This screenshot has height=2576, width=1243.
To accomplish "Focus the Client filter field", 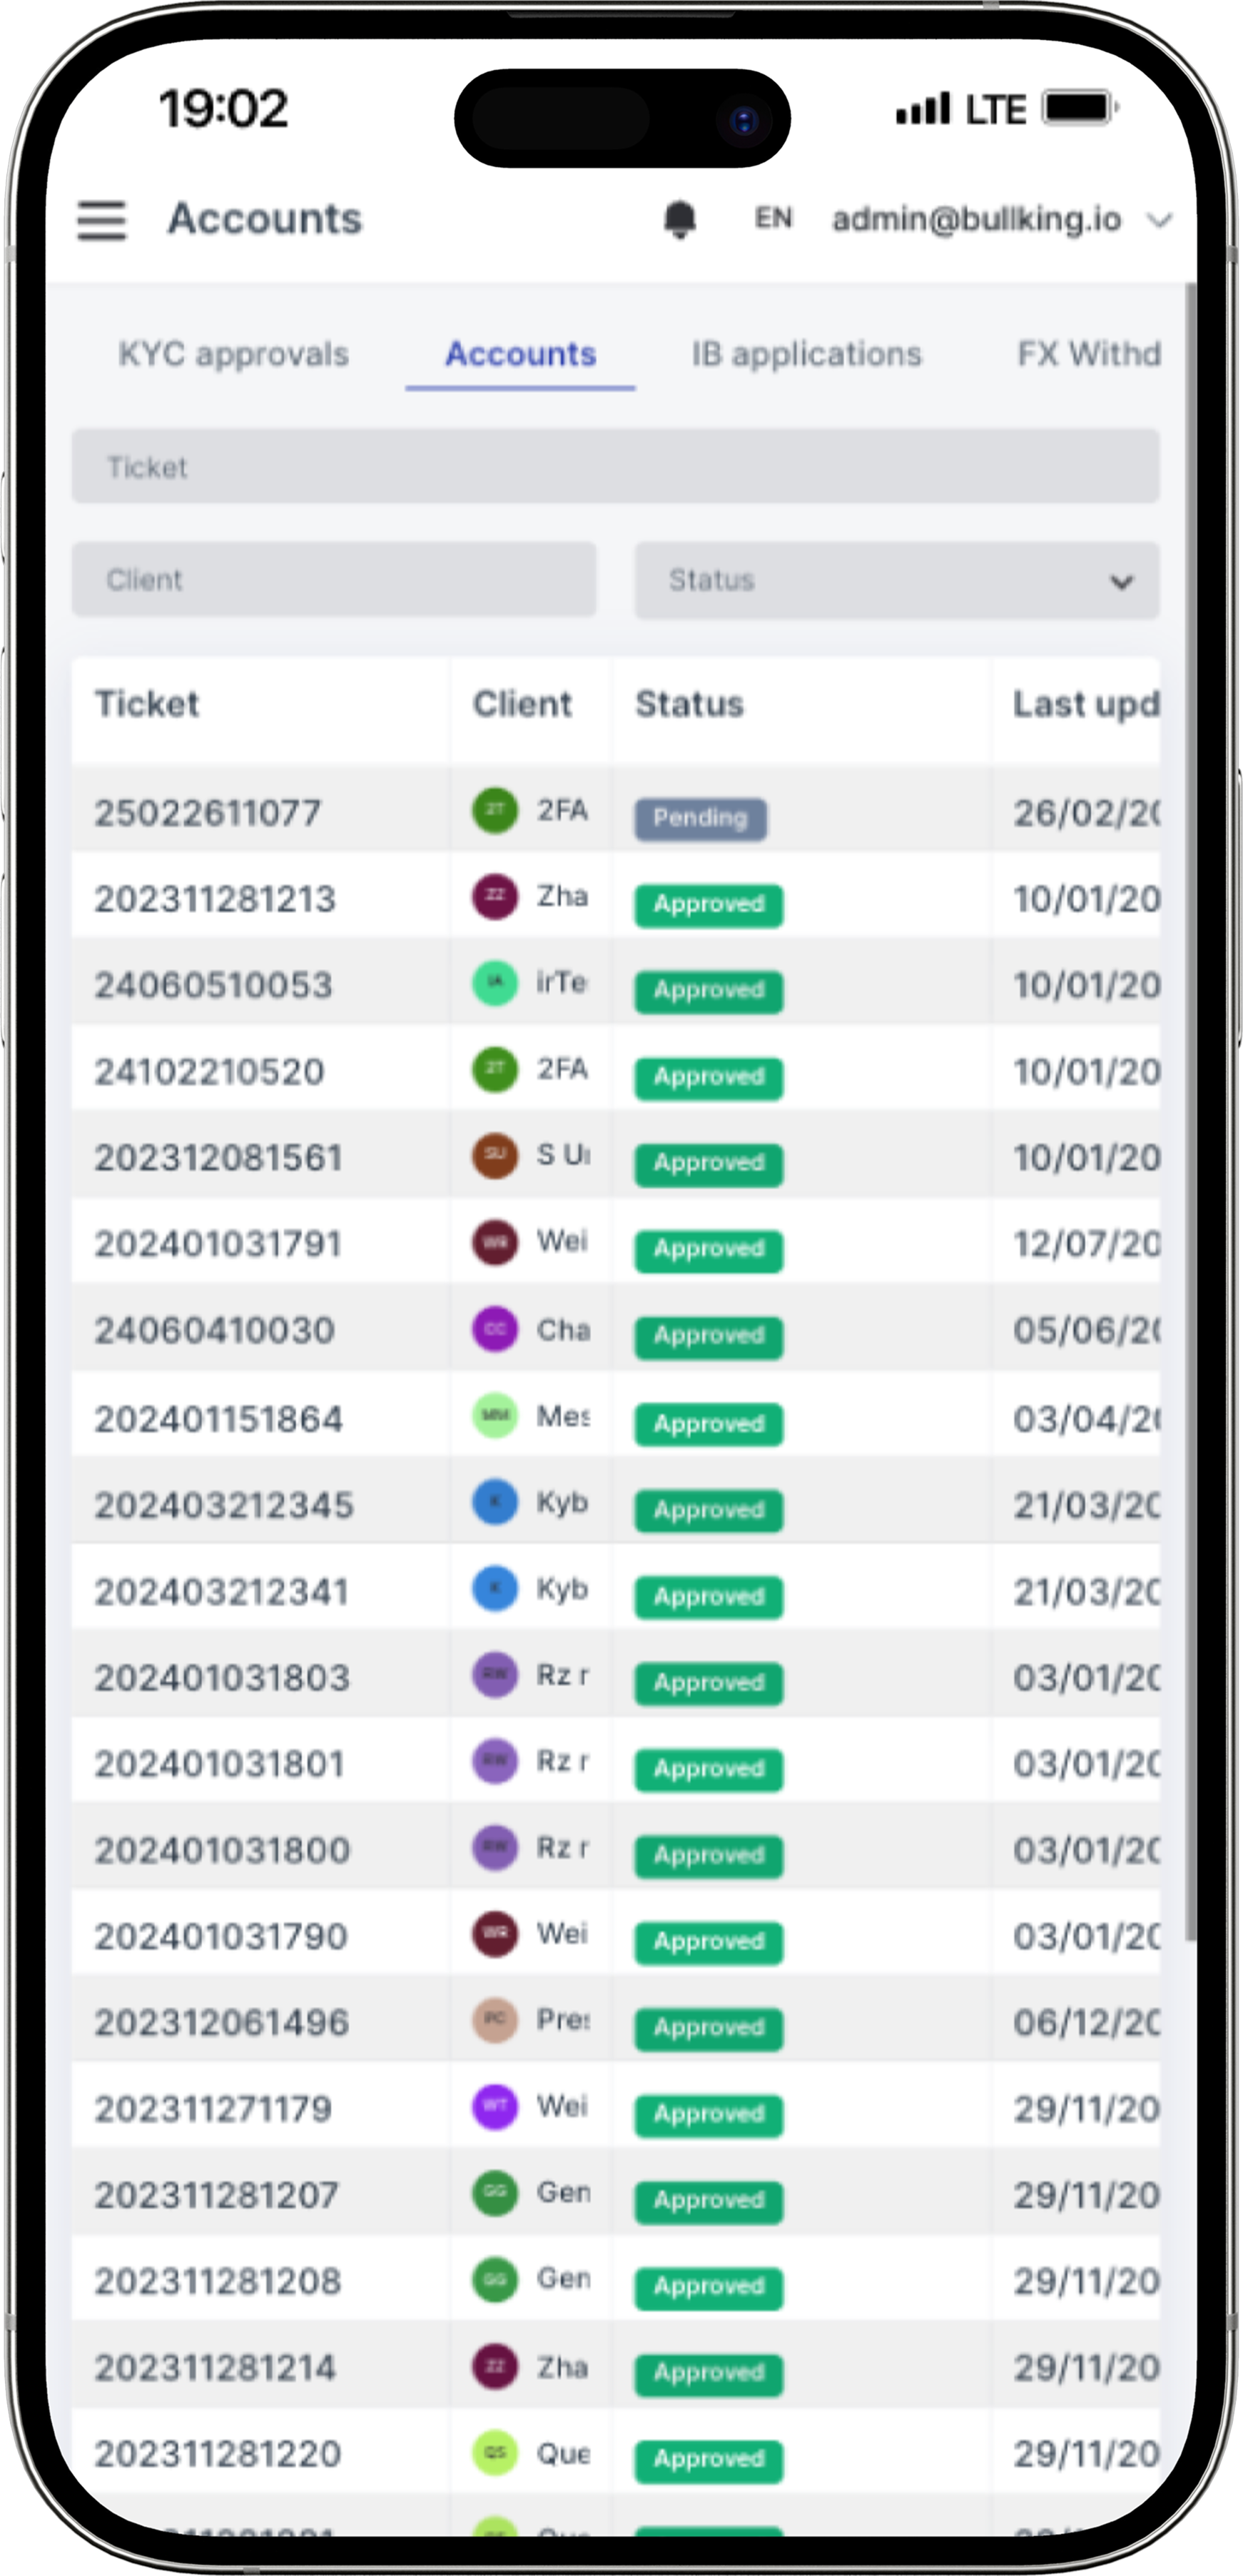I will 334,580.
